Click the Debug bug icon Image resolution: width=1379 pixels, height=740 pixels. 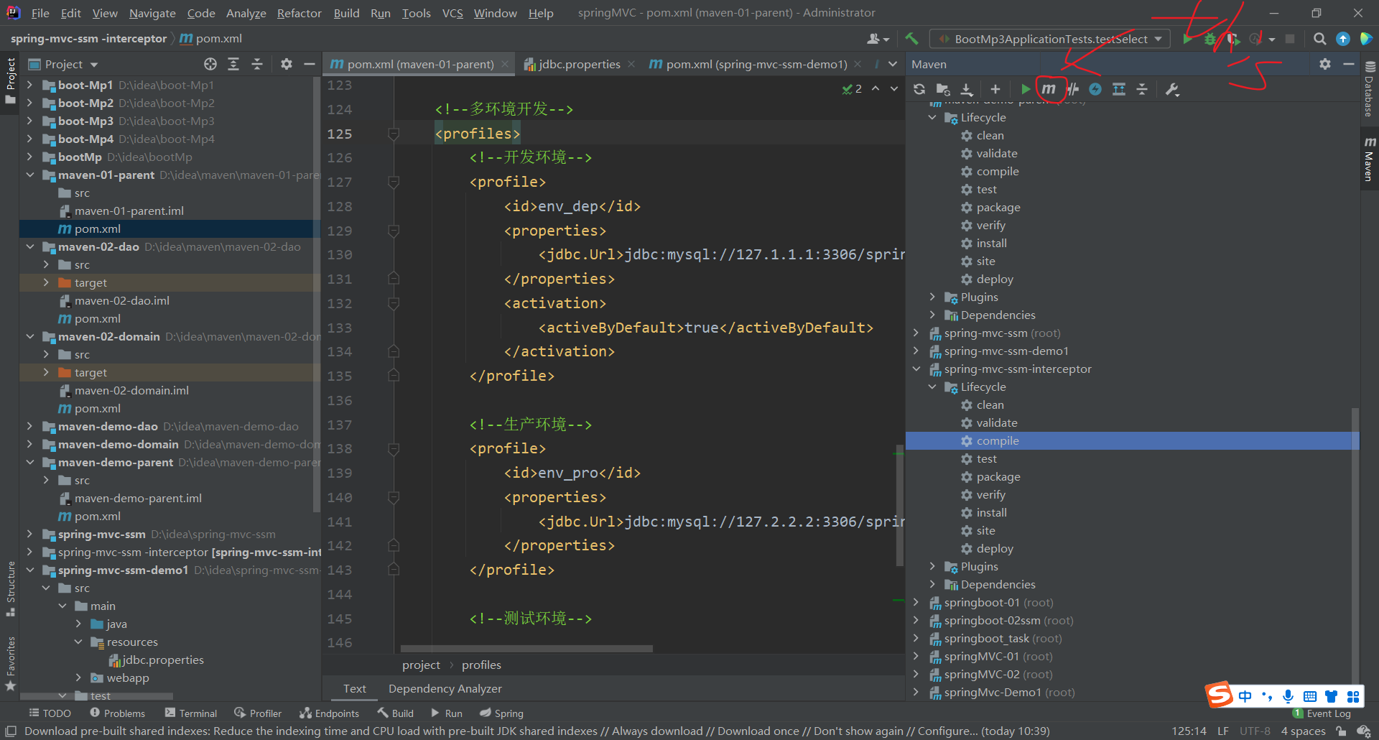tap(1210, 39)
